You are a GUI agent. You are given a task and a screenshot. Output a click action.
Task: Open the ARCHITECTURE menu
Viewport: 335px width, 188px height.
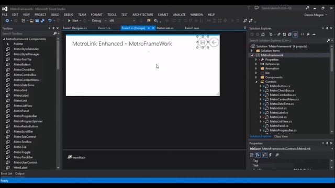pos(143,15)
